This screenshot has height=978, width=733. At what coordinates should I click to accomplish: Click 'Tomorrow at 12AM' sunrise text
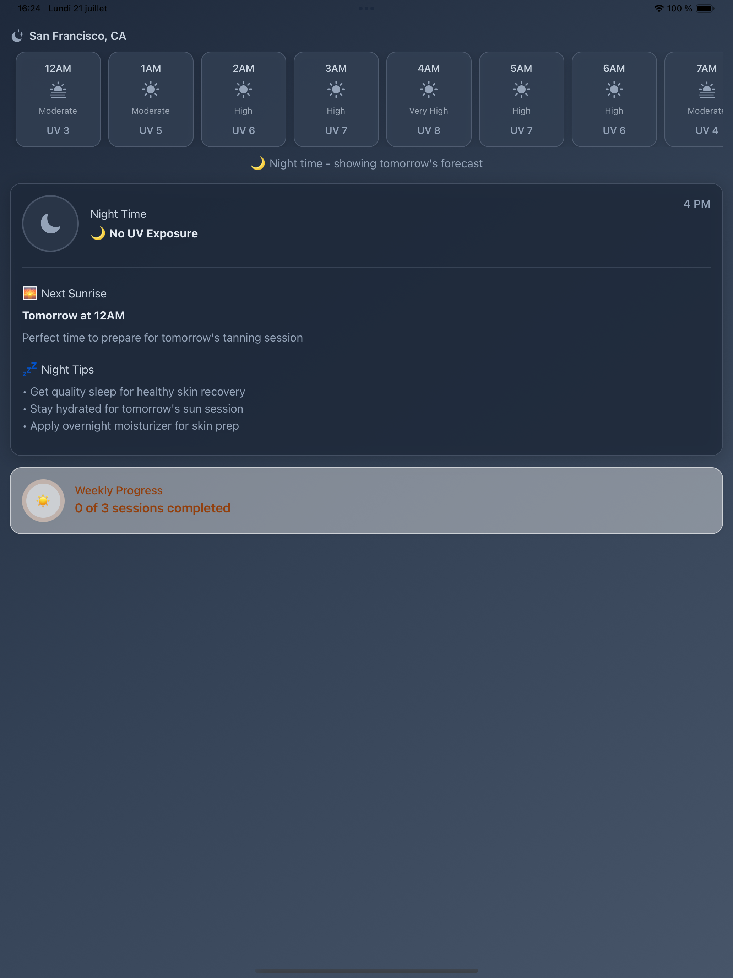[x=74, y=315]
